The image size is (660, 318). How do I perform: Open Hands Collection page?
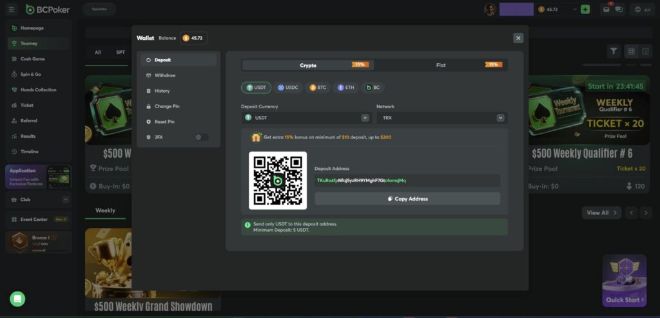[x=38, y=89]
